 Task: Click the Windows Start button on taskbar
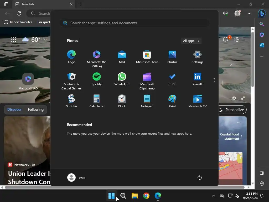[x=111, y=195]
